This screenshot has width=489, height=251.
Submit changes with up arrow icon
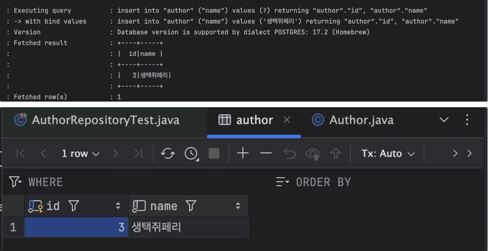(336, 154)
